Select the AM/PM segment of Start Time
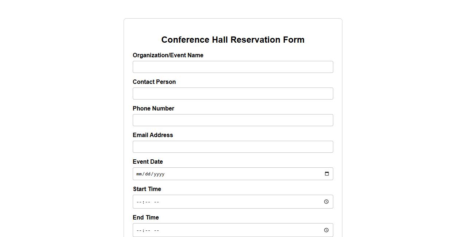This screenshot has width=466, height=237. (x=156, y=202)
